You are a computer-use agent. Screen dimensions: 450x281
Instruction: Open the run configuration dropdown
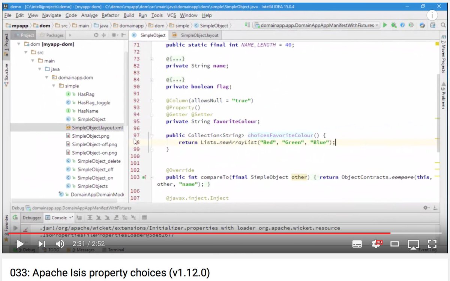pyautogui.click(x=317, y=25)
